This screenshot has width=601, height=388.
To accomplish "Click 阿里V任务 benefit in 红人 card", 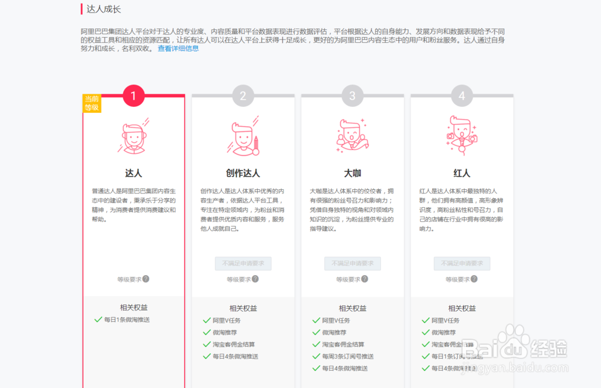I will 445,321.
